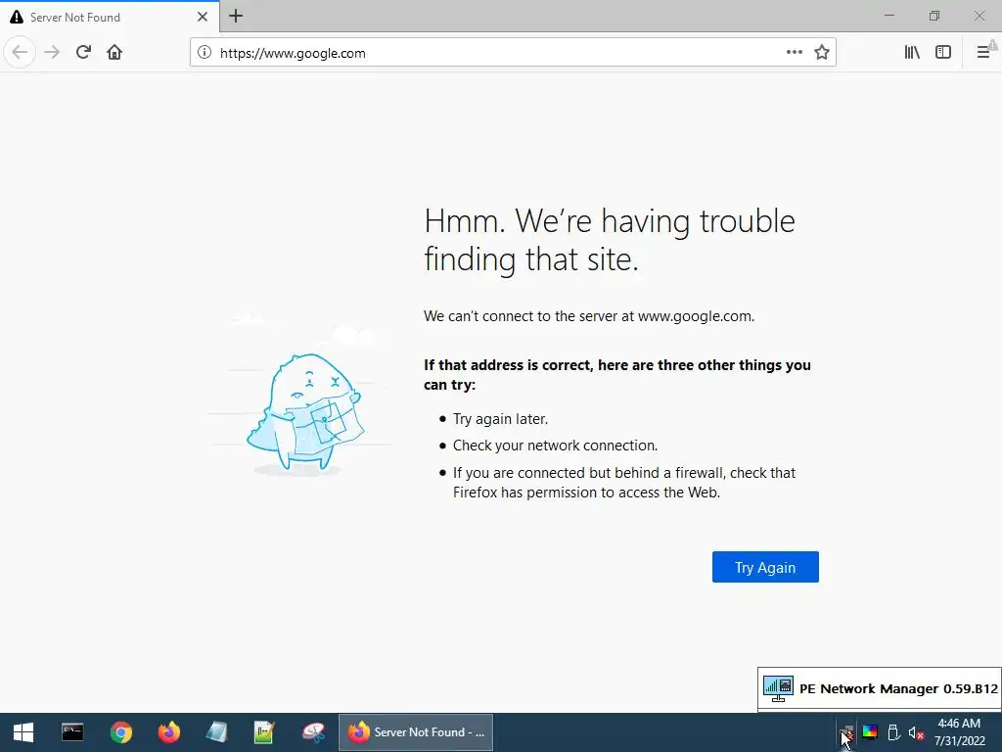The image size is (1002, 752).
Task: Open the page actions three-dot menu
Action: (794, 53)
